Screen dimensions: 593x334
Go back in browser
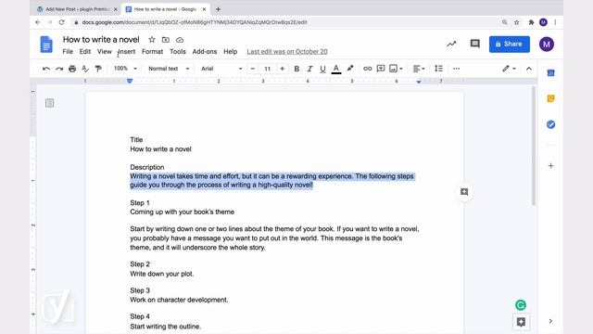click(x=37, y=22)
